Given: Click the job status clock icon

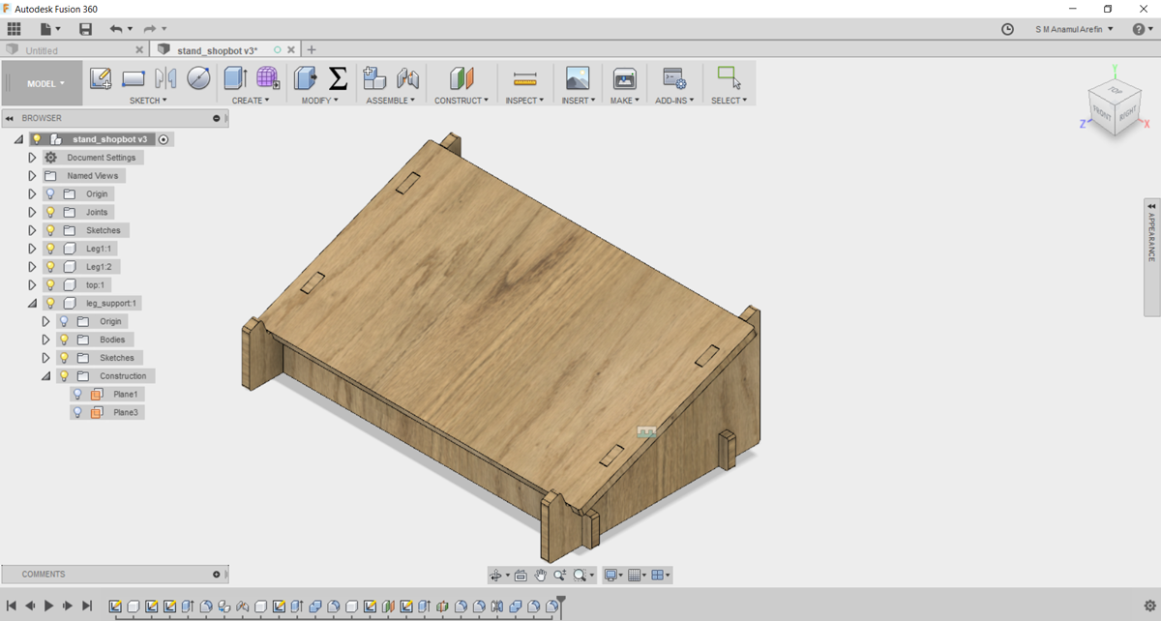Looking at the screenshot, I should tap(1007, 29).
